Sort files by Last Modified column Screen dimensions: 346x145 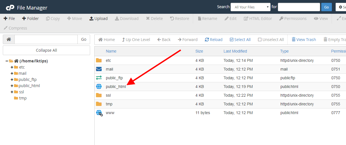(235, 51)
